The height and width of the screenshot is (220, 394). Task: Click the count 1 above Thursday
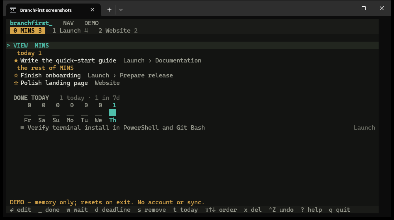[x=114, y=105]
